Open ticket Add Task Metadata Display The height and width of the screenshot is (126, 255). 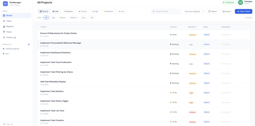[53, 82]
